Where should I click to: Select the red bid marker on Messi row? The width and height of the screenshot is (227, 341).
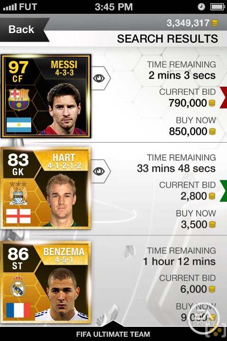pyautogui.click(x=224, y=98)
